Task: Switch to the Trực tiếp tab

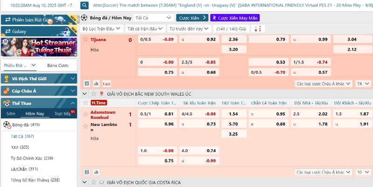Action: (x=63, y=113)
